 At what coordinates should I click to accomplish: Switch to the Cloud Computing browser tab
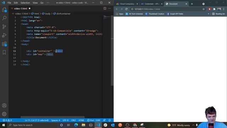pos(127,4)
